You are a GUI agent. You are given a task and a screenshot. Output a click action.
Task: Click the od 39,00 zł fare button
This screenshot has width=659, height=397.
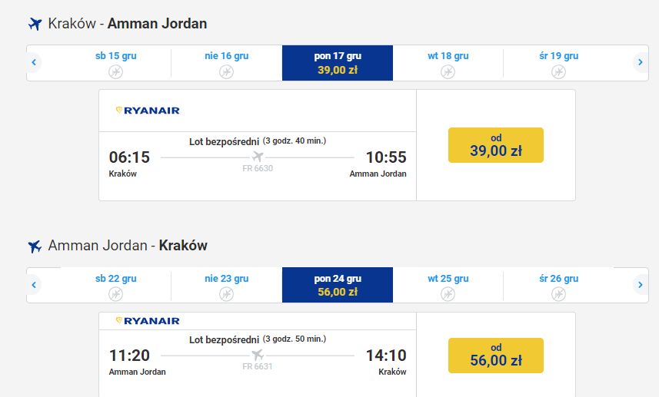[496, 145]
